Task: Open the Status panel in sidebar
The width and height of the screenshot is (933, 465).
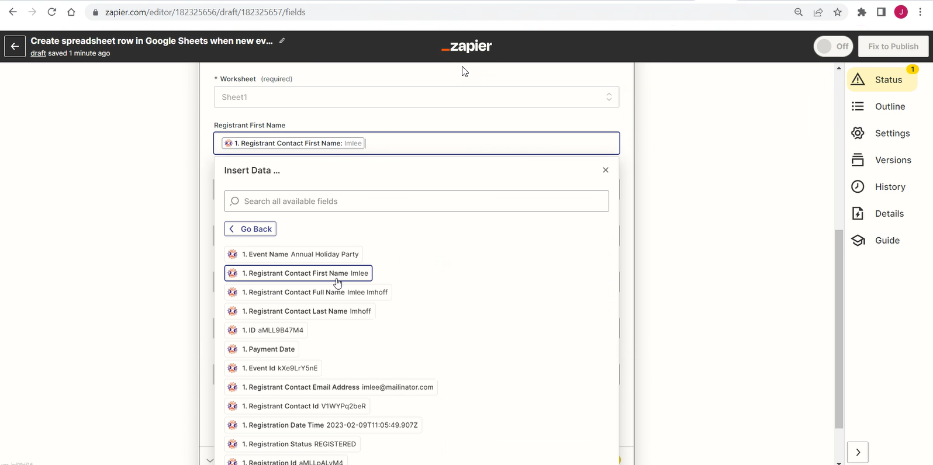Action: tap(883, 79)
